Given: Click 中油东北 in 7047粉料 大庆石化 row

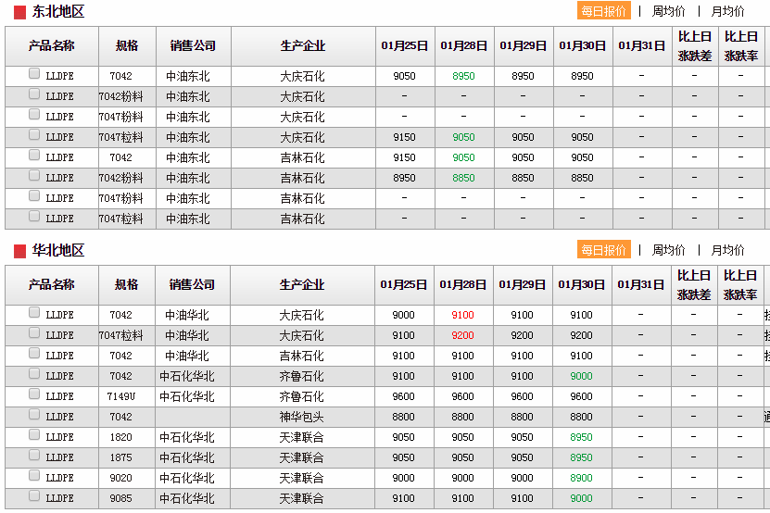Looking at the screenshot, I should tap(188, 118).
